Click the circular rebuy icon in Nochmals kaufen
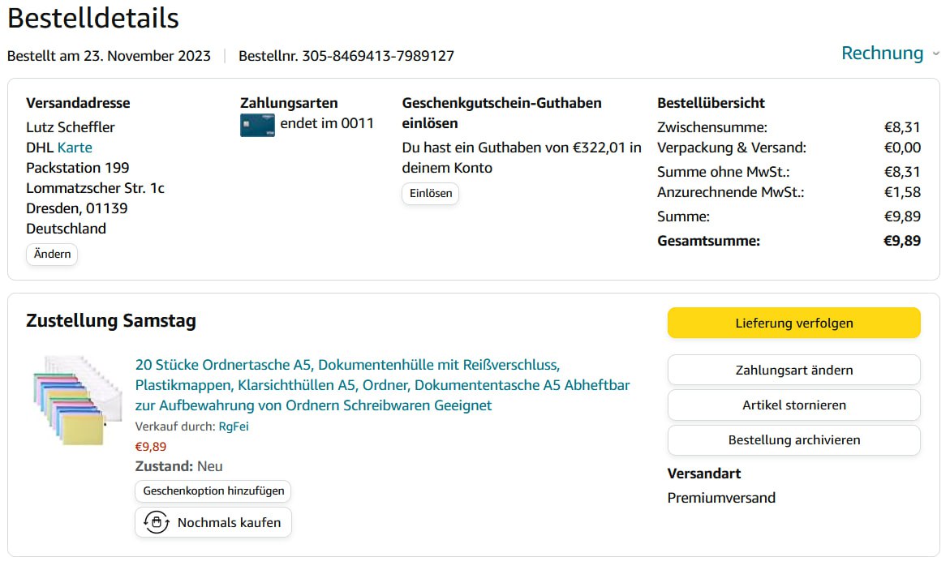 click(x=156, y=522)
